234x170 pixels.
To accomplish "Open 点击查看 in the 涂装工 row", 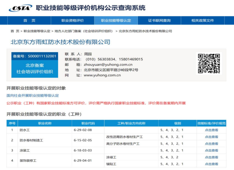I will (x=211, y=150).
